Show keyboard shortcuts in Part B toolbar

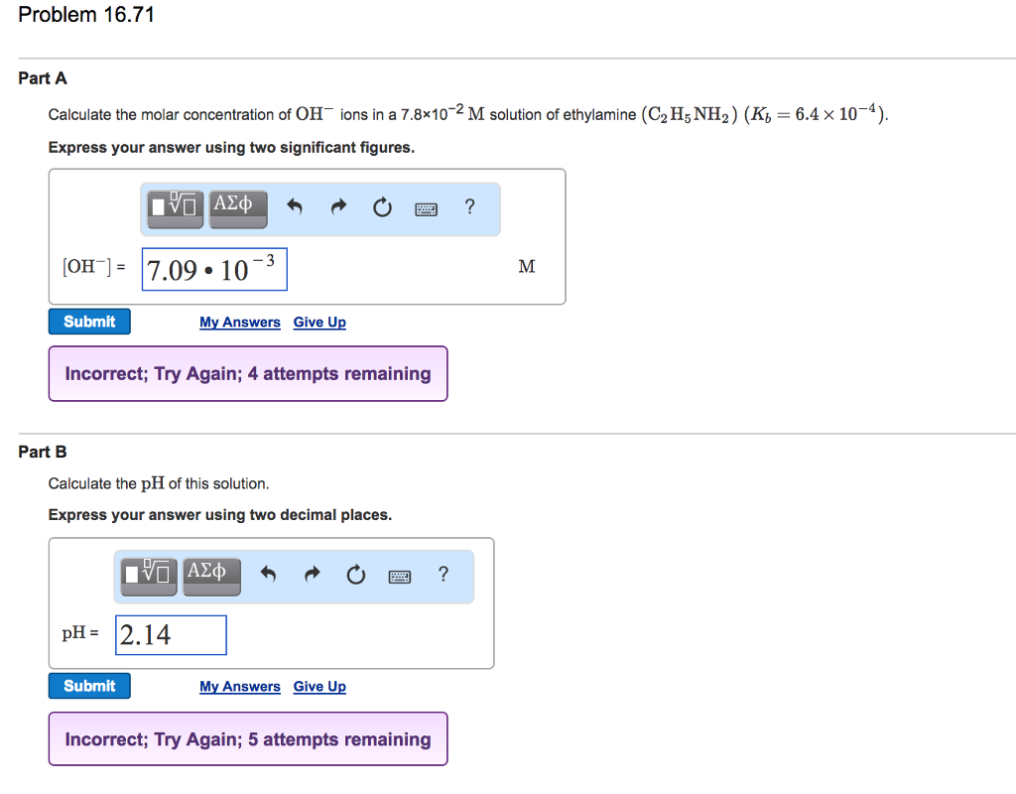pyautogui.click(x=399, y=577)
